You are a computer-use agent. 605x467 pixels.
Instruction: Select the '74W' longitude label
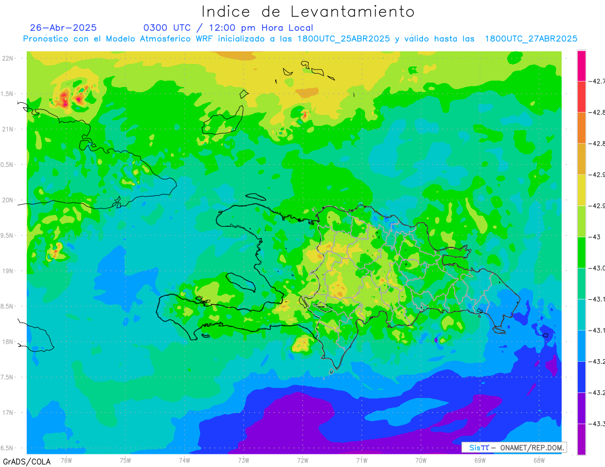pos(185,460)
